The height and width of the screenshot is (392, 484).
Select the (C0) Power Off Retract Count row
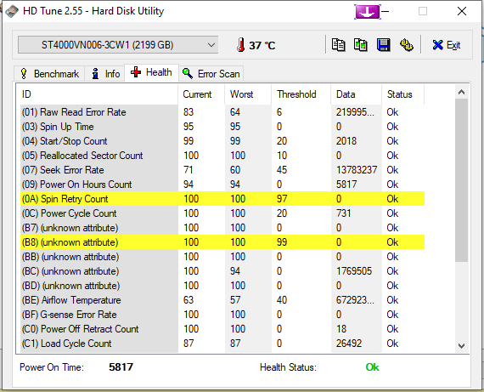coord(222,329)
